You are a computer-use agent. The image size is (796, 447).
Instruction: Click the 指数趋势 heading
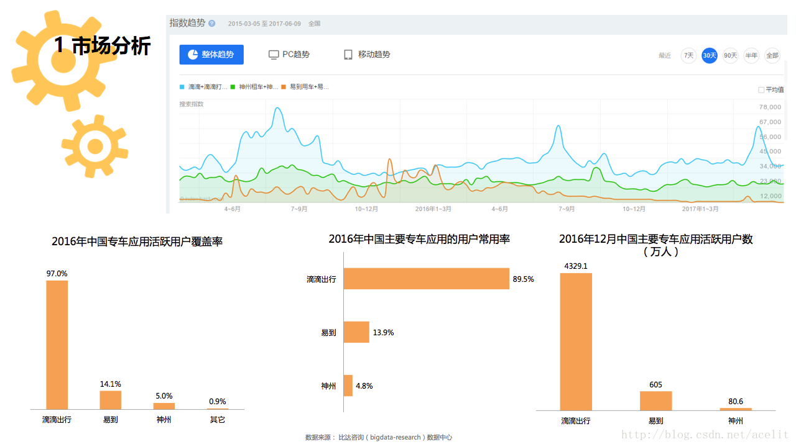tap(187, 23)
